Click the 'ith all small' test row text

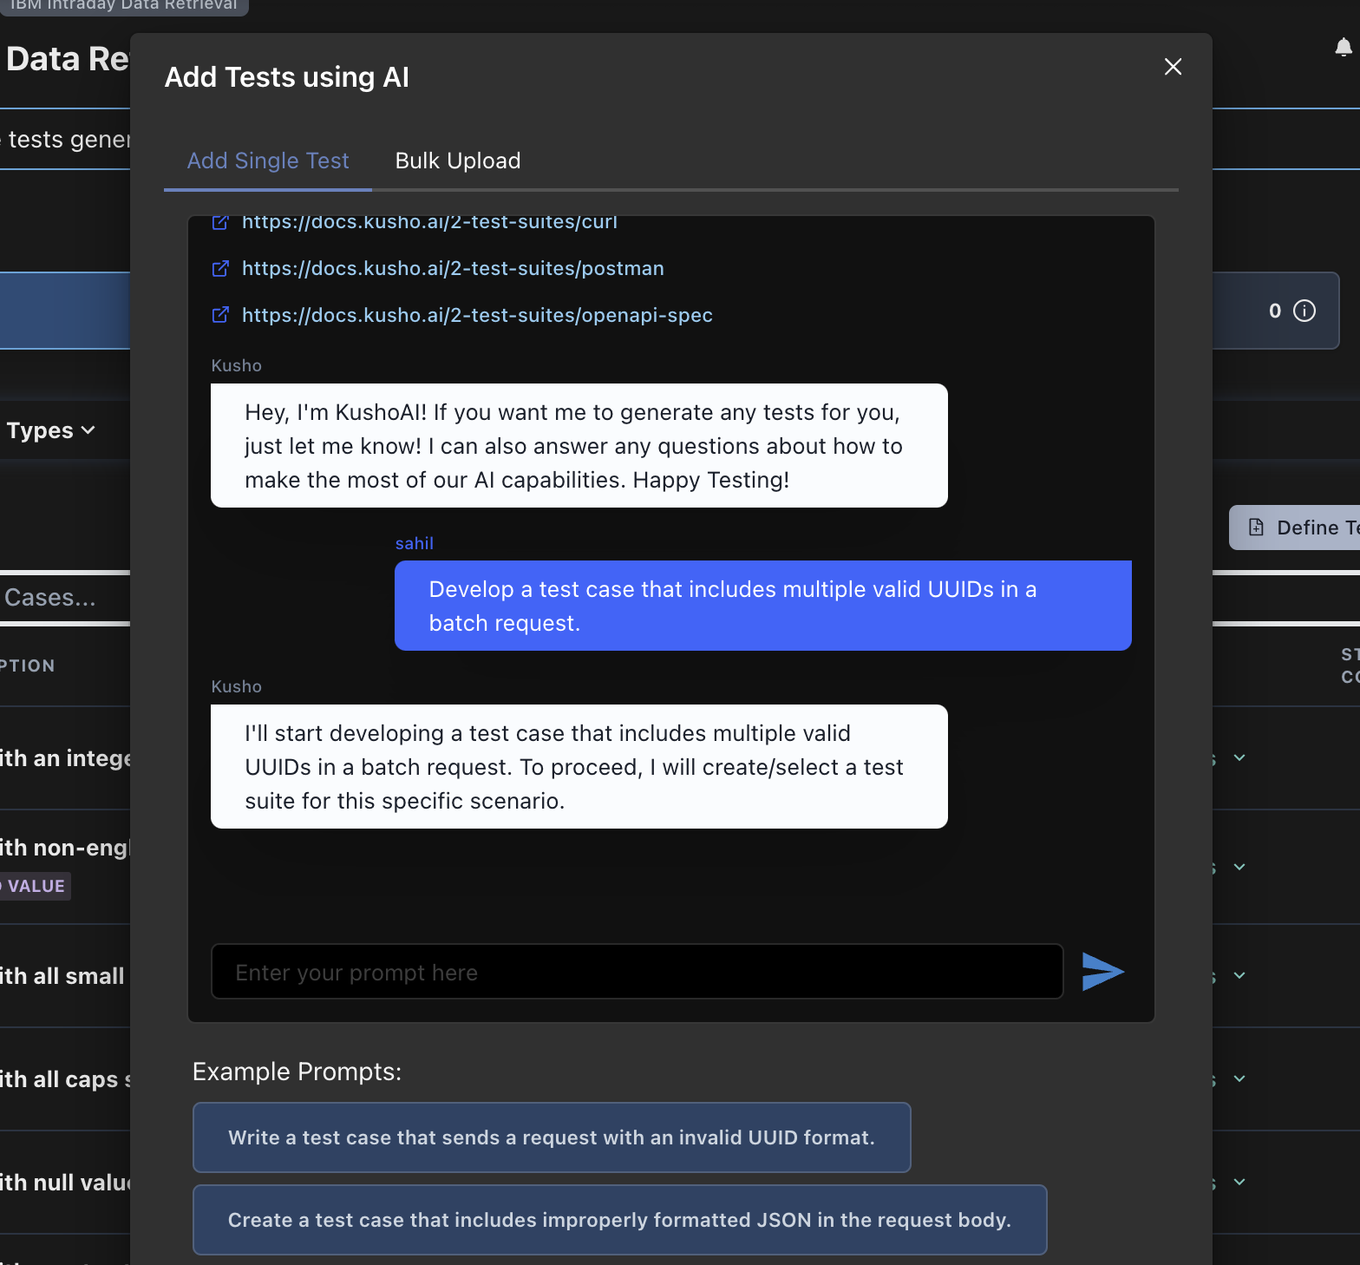62,976
